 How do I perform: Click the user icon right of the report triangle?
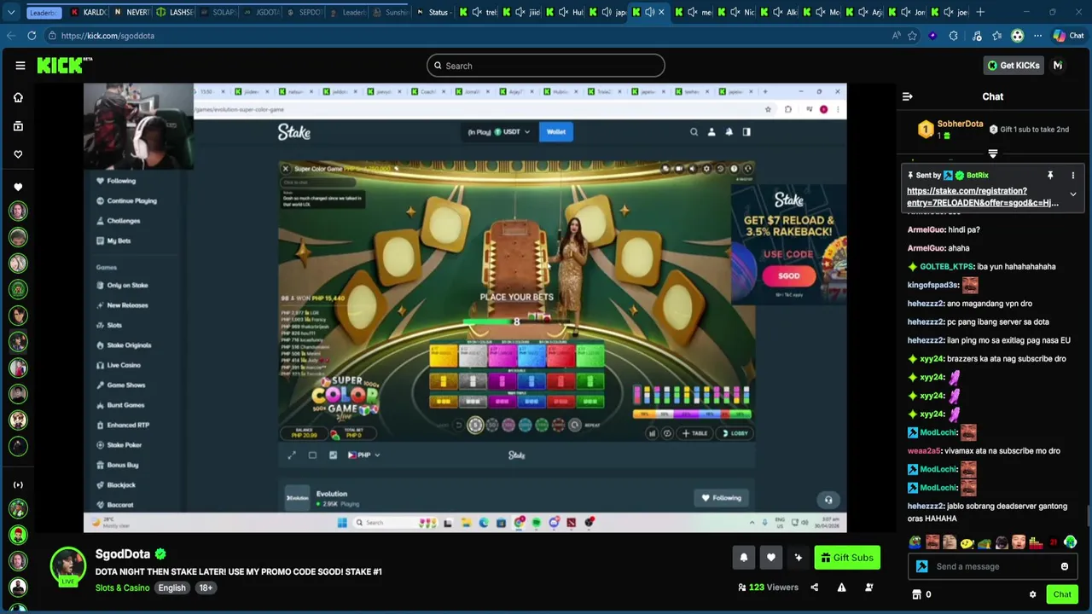click(869, 588)
